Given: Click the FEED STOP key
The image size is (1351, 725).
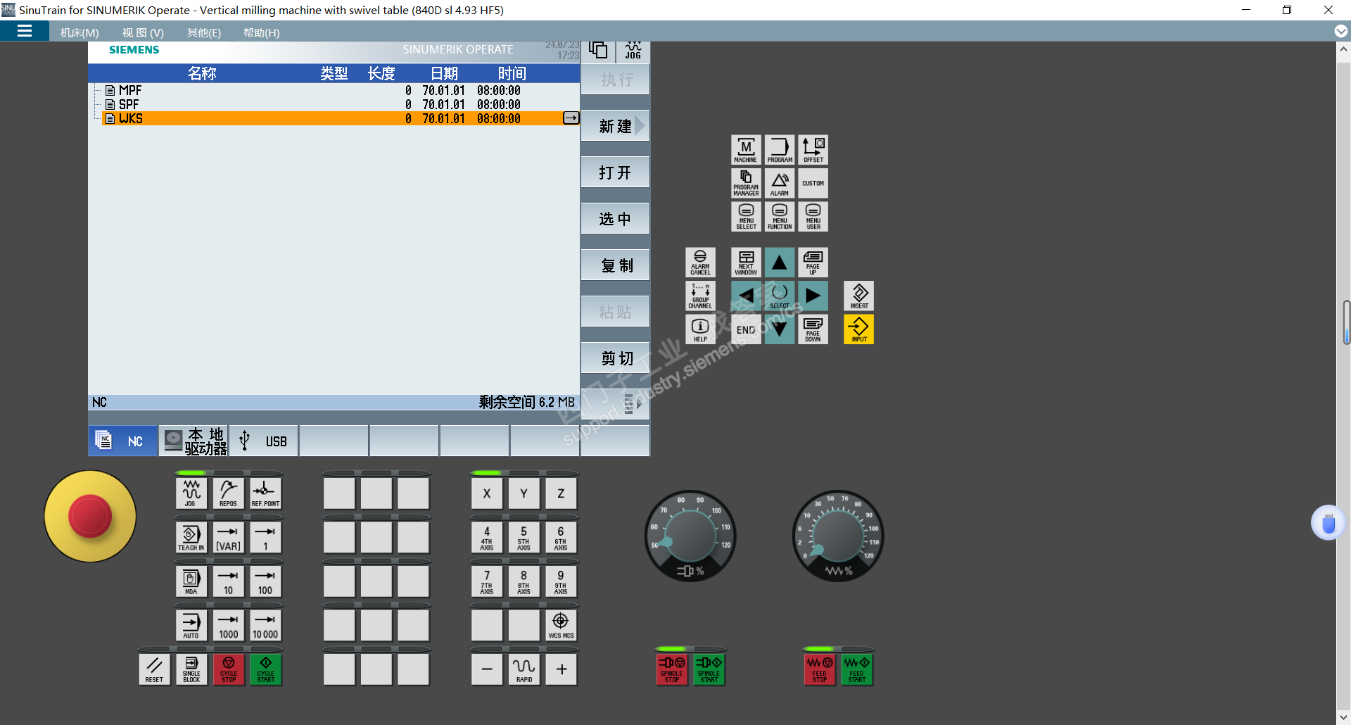Looking at the screenshot, I should pyautogui.click(x=820, y=669).
